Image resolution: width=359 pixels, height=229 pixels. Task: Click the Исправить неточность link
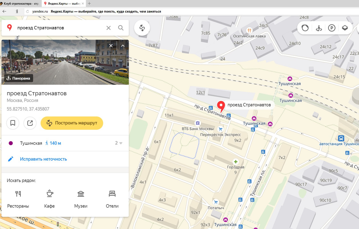(43, 159)
